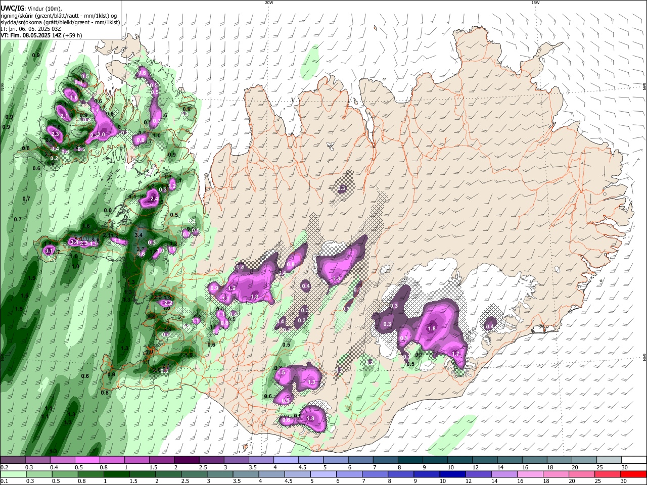Click the 'rigning/skúrir (grænt/blátt/rautt - mm/1klst) og' line
This screenshot has height=485, width=647.
click(59, 15)
